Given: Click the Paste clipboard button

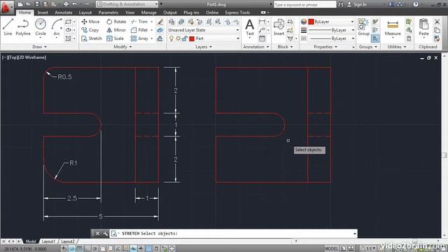Looking at the screenshot, I should point(423,27).
